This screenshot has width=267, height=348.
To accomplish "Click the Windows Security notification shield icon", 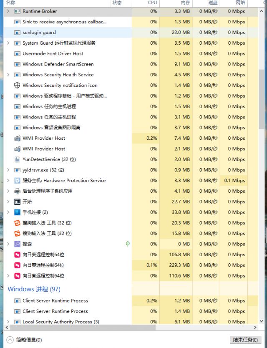I will click(17, 86).
